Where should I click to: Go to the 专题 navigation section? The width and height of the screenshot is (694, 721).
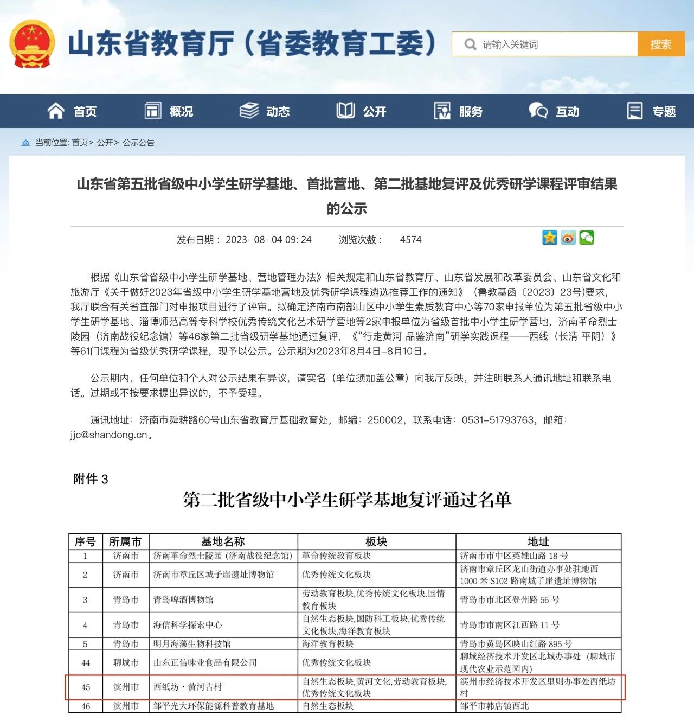[x=664, y=112]
